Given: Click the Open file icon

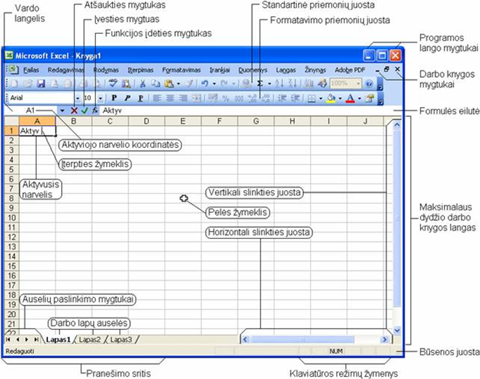Looking at the screenshot, I should point(27,83).
